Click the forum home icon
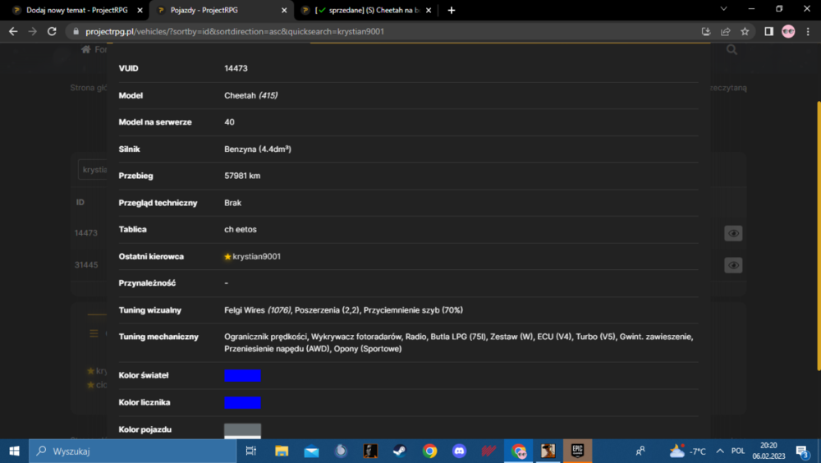Image resolution: width=821 pixels, height=463 pixels. pyautogui.click(x=86, y=49)
